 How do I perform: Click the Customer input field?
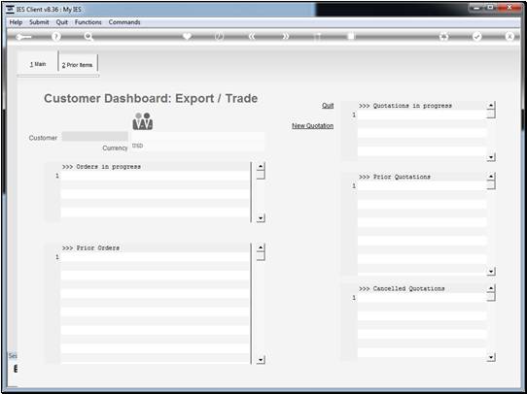(x=94, y=137)
